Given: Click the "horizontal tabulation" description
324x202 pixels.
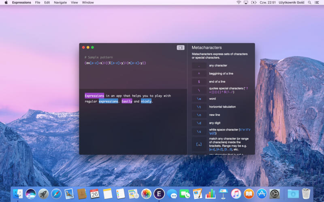Looking at the screenshot, I should [222, 107].
